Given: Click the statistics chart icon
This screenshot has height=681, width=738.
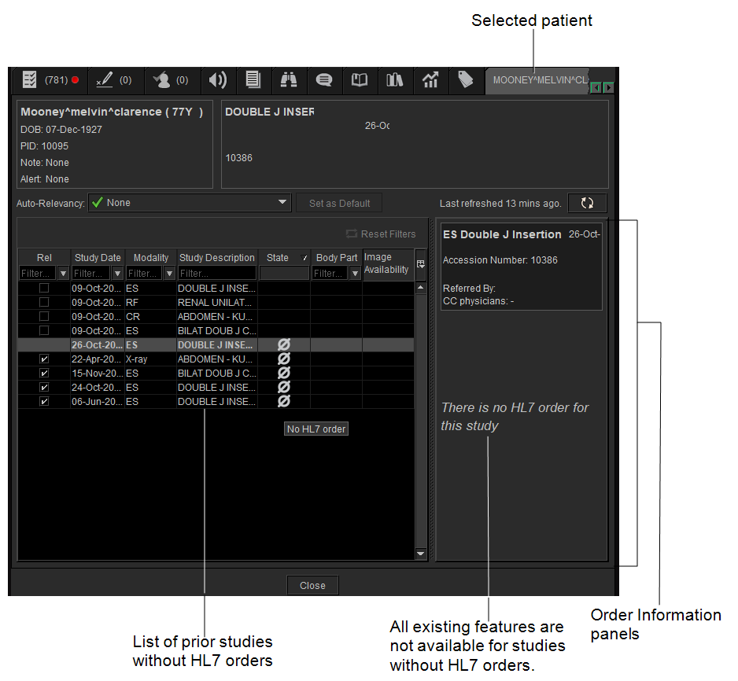Looking at the screenshot, I should [430, 79].
